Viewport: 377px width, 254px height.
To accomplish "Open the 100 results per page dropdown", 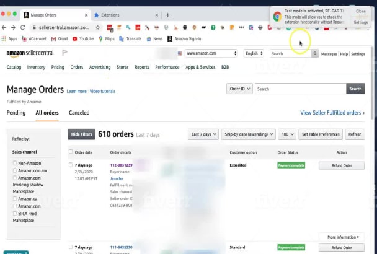I will pyautogui.click(x=287, y=134).
